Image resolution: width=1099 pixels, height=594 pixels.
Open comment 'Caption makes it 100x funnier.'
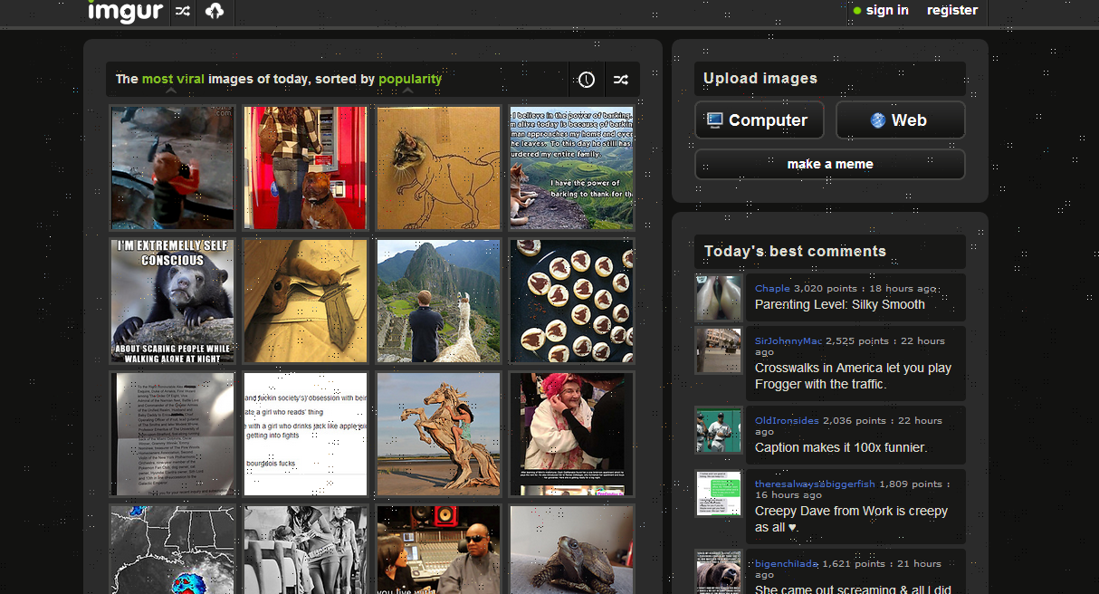[x=841, y=447]
